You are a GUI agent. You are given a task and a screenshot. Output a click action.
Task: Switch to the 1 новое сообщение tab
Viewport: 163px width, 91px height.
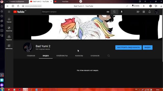click(x=17, y=2)
